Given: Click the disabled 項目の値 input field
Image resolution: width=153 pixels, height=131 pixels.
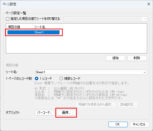Looking at the screenshot, I should tap(91, 65).
